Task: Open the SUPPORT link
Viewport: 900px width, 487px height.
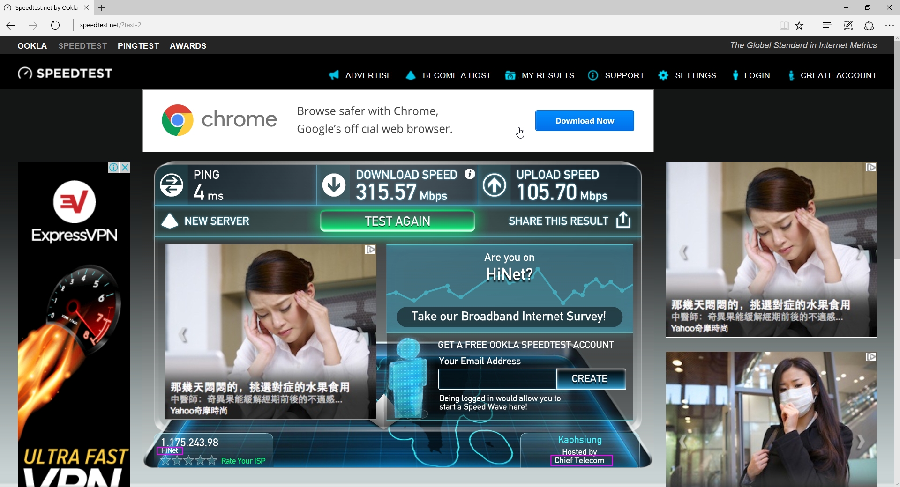Action: click(x=624, y=75)
